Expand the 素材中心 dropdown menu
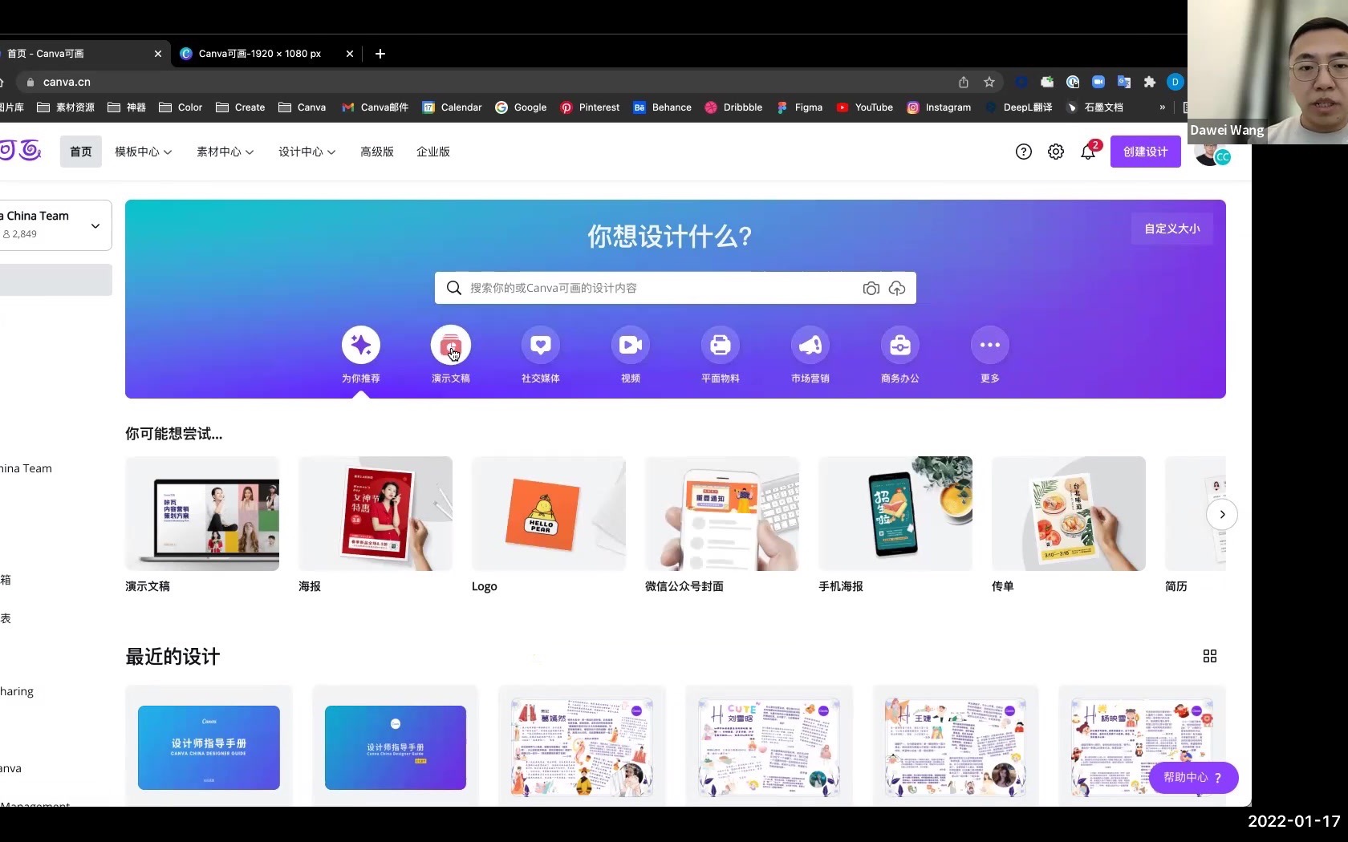The height and width of the screenshot is (842, 1348). click(x=225, y=152)
